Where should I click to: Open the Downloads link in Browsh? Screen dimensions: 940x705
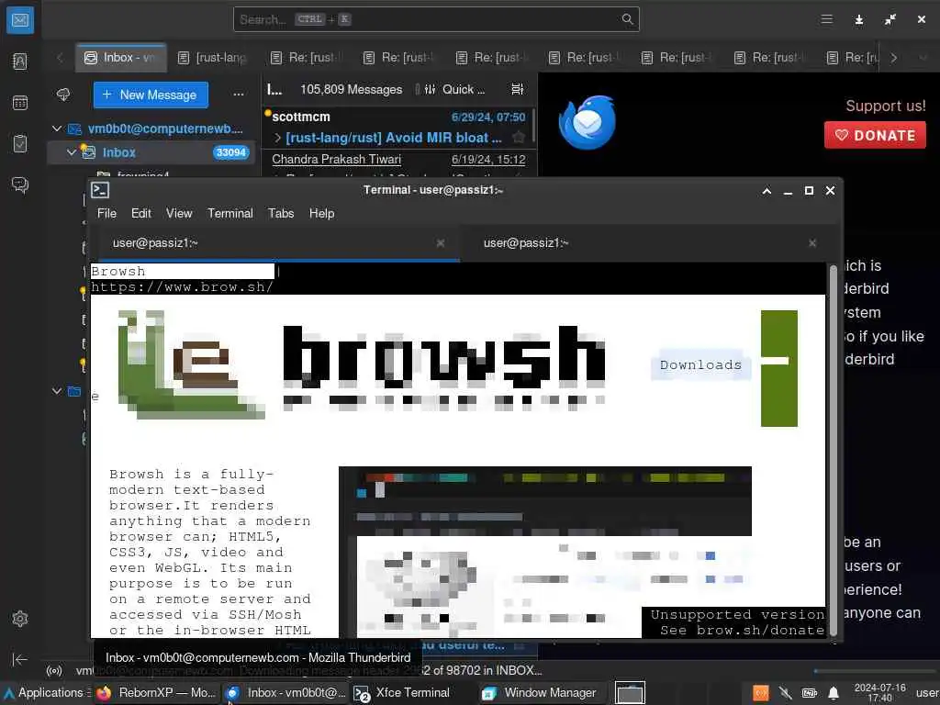point(700,364)
